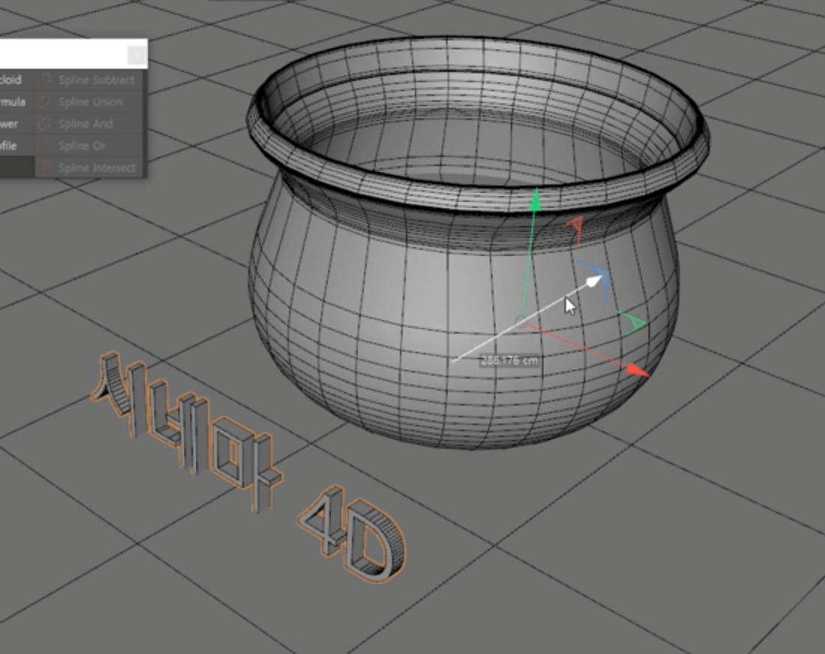This screenshot has height=654, width=825.
Task: Choose Spline Intersect from the popup
Action: click(x=88, y=168)
